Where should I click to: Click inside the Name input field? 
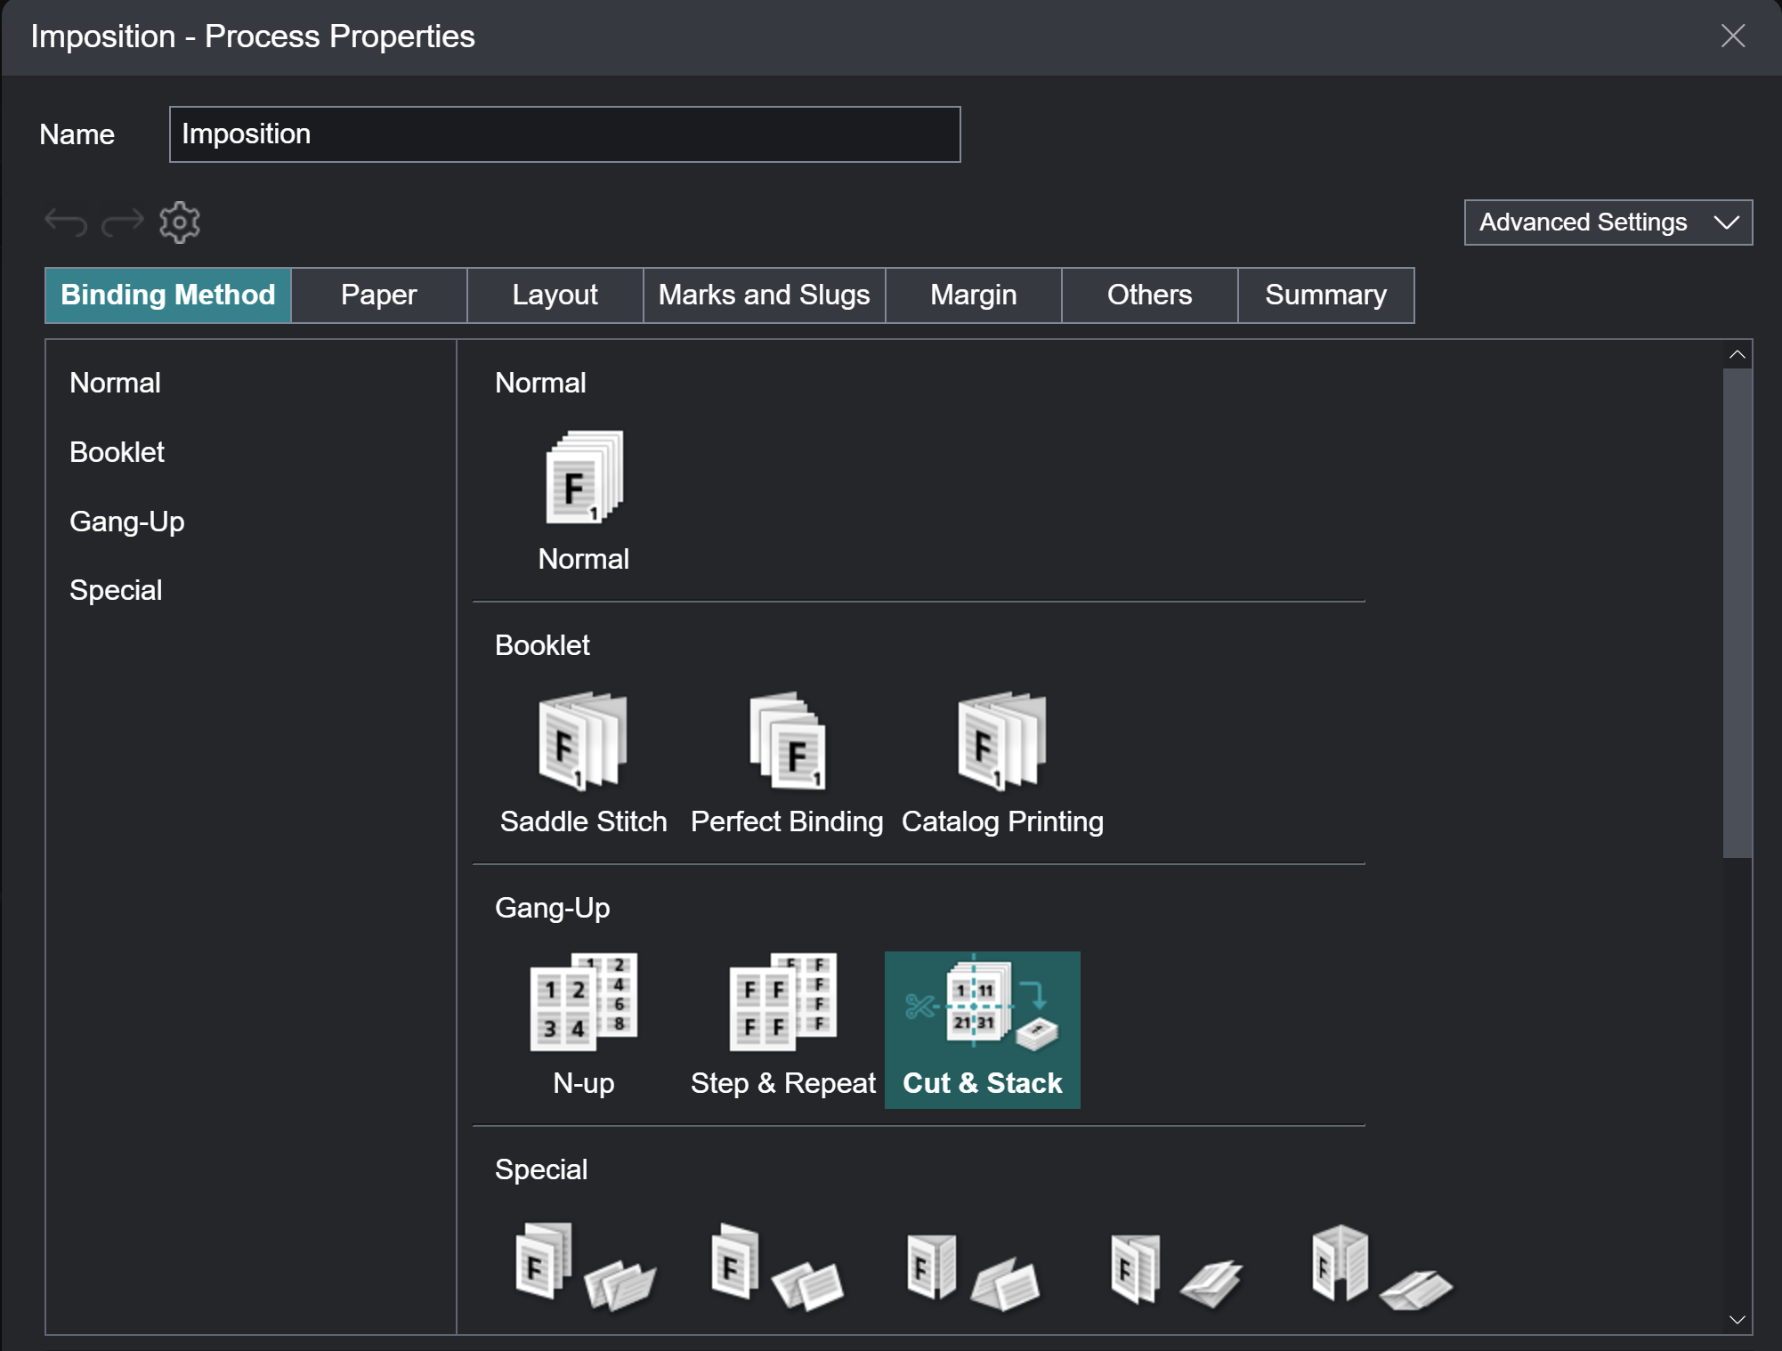point(564,133)
